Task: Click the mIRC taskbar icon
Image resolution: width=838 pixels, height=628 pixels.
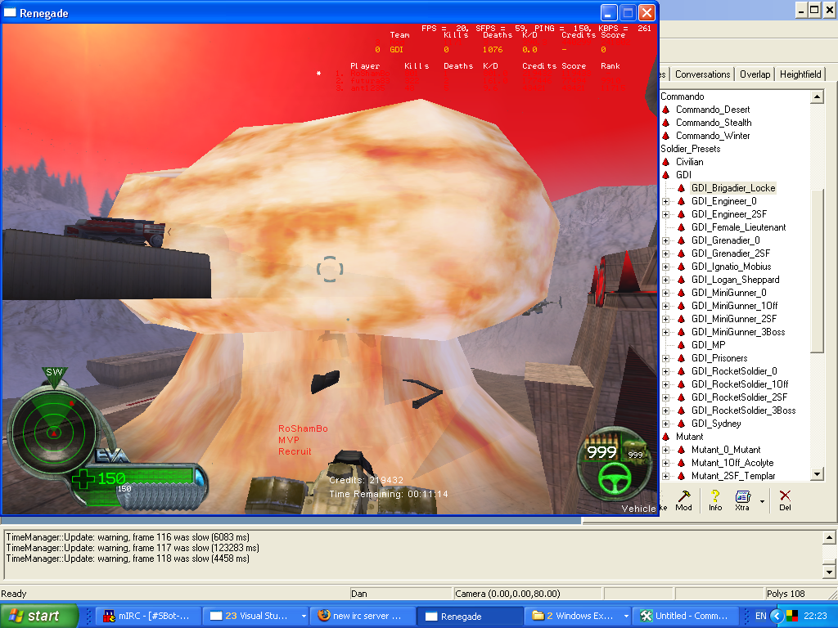Action: [x=109, y=616]
